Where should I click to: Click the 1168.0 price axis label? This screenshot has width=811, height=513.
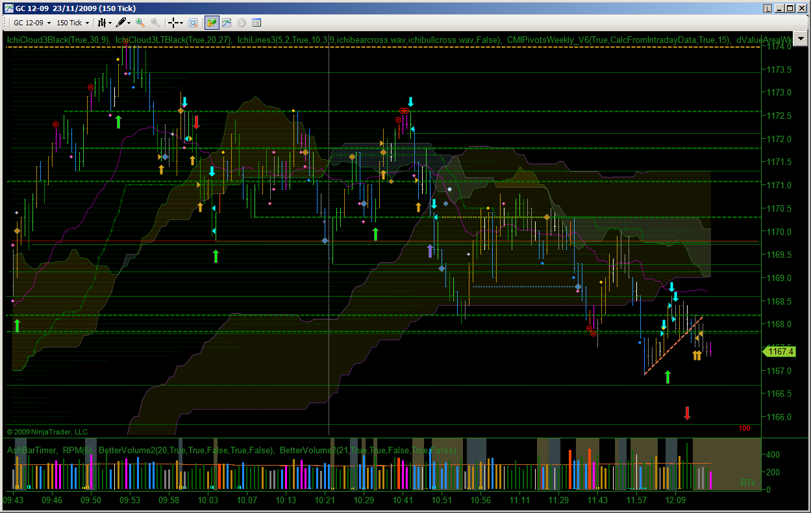pyautogui.click(x=779, y=325)
